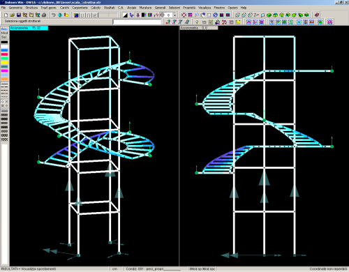Open the Carichi menu
The height and width of the screenshot is (272, 349).
[x=64, y=8]
